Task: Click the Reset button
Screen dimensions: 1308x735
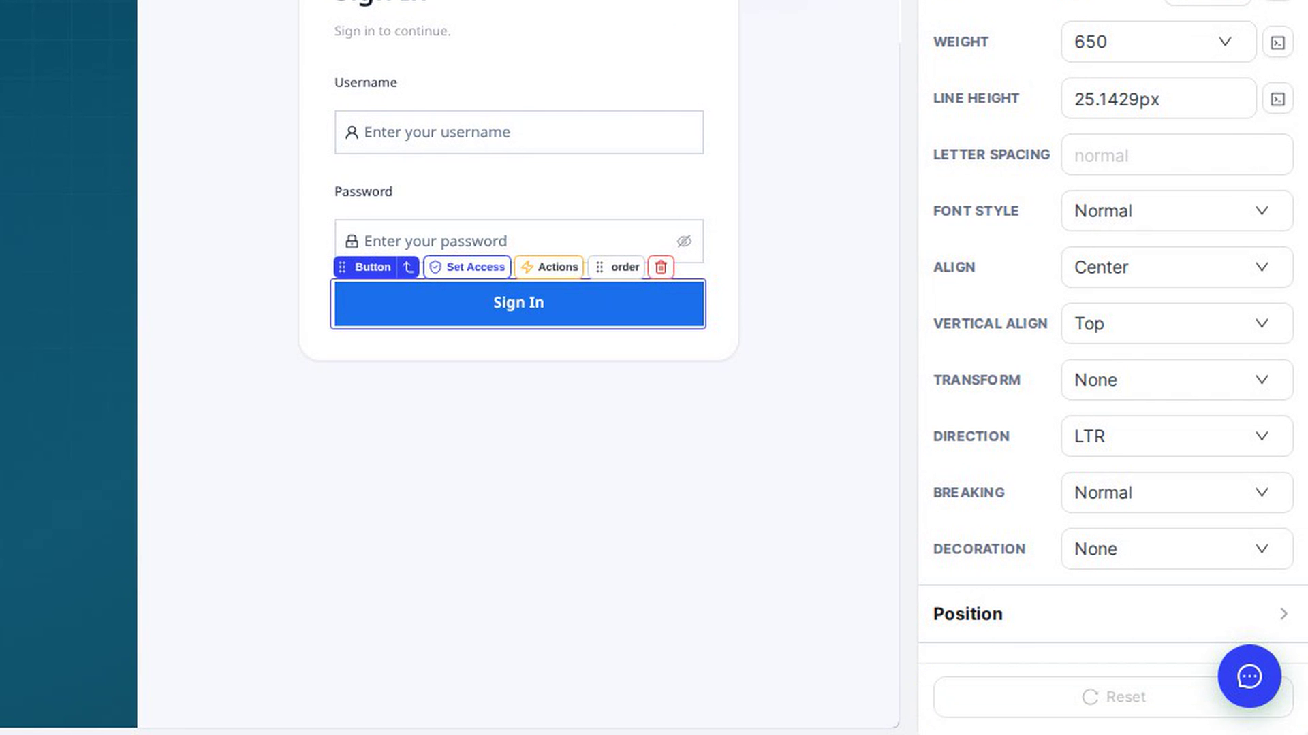Action: click(1113, 697)
